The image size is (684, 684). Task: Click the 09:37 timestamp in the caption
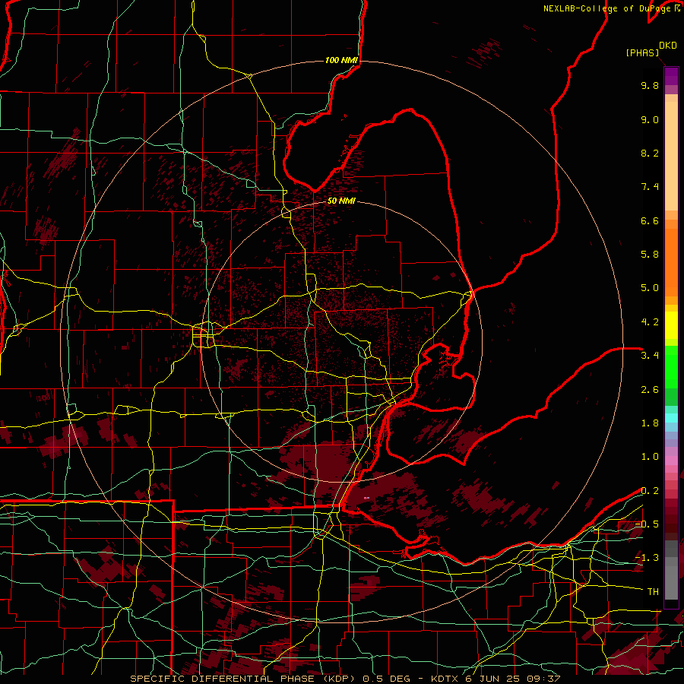(543, 679)
